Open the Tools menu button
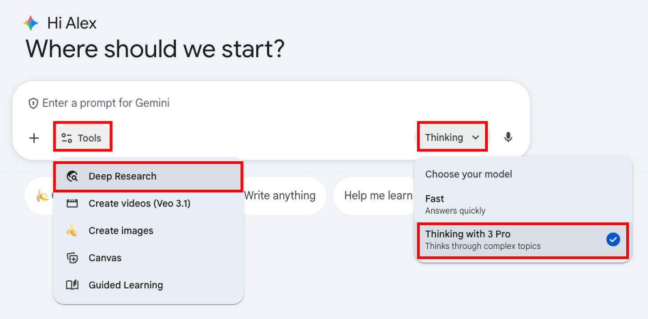Image resolution: width=648 pixels, height=319 pixels. point(82,138)
